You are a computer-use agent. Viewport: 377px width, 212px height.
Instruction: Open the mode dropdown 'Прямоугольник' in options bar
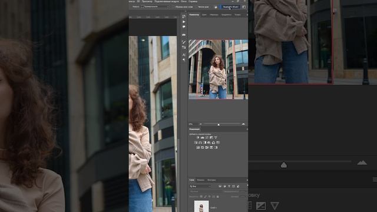click(154, 6)
